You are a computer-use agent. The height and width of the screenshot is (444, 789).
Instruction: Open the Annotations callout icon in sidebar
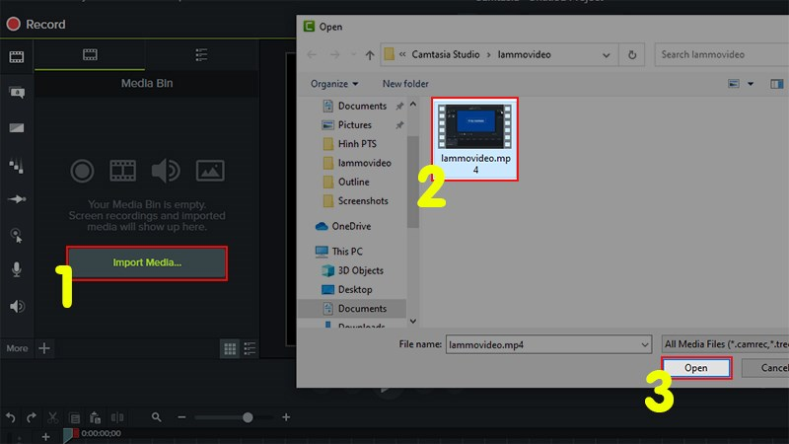point(17,92)
